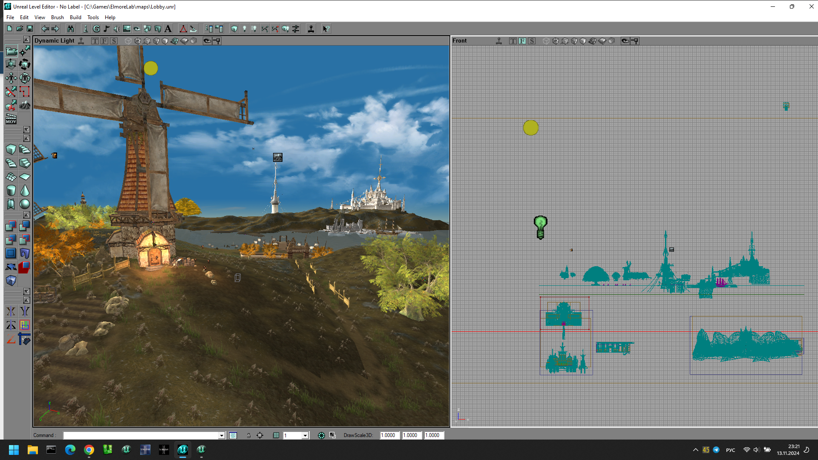The image size is (818, 460).
Task: Play the level with joystick icon
Action: [x=311, y=29]
